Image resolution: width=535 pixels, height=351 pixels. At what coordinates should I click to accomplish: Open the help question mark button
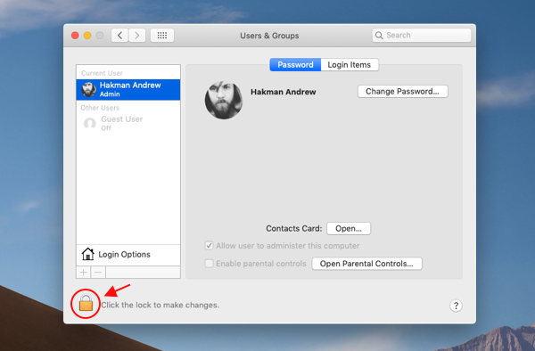click(x=456, y=306)
